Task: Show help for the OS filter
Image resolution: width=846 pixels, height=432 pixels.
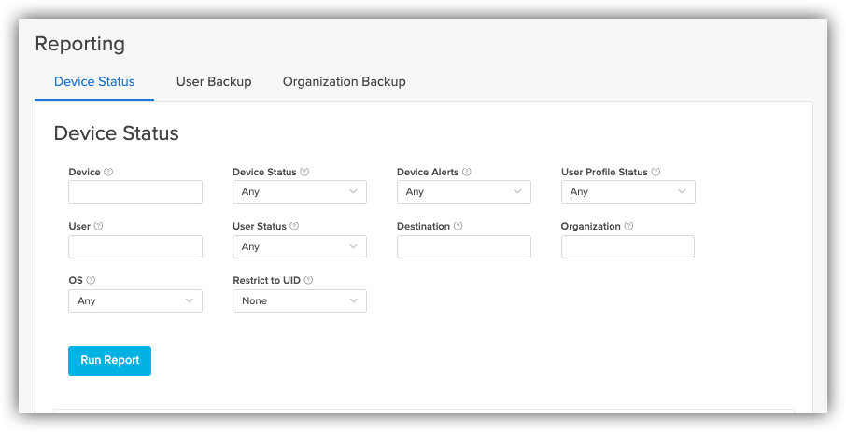Action: tap(91, 280)
